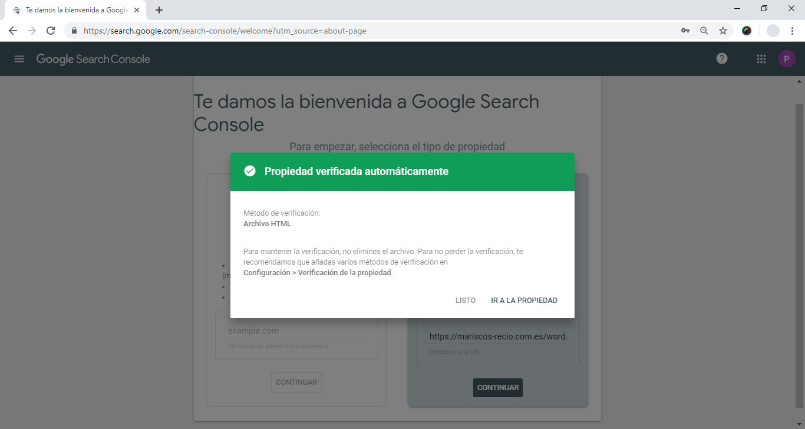The width and height of the screenshot is (805, 429).
Task: Click the outlined CONTINUAR button under example.com
Action: point(296,382)
